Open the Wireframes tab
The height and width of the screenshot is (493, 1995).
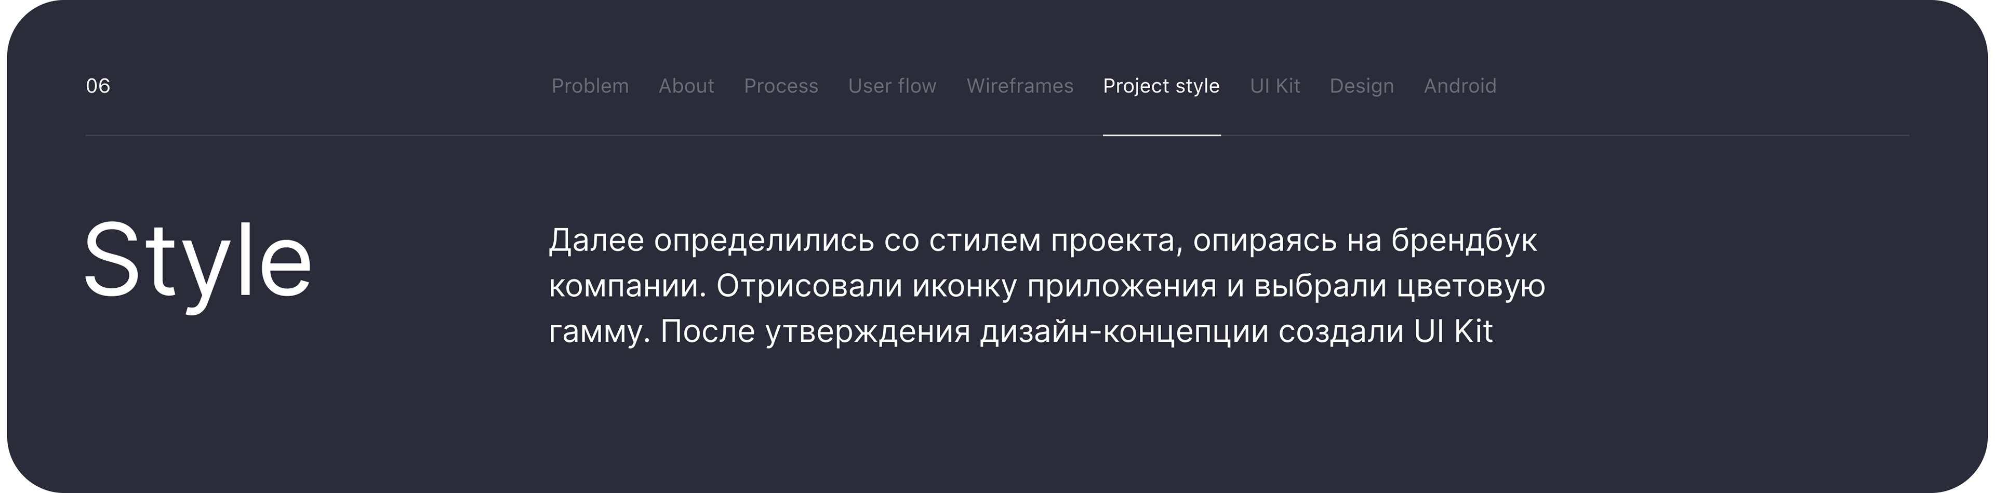click(x=1019, y=86)
